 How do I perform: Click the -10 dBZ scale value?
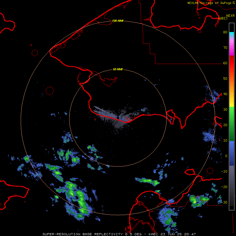(224, 171)
